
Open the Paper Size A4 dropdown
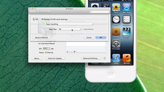70,29
